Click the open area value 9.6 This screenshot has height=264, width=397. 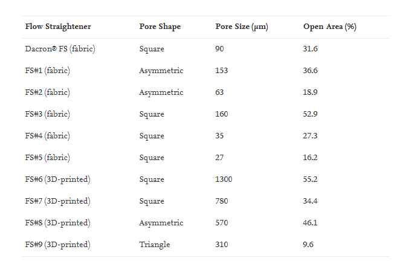click(x=308, y=245)
